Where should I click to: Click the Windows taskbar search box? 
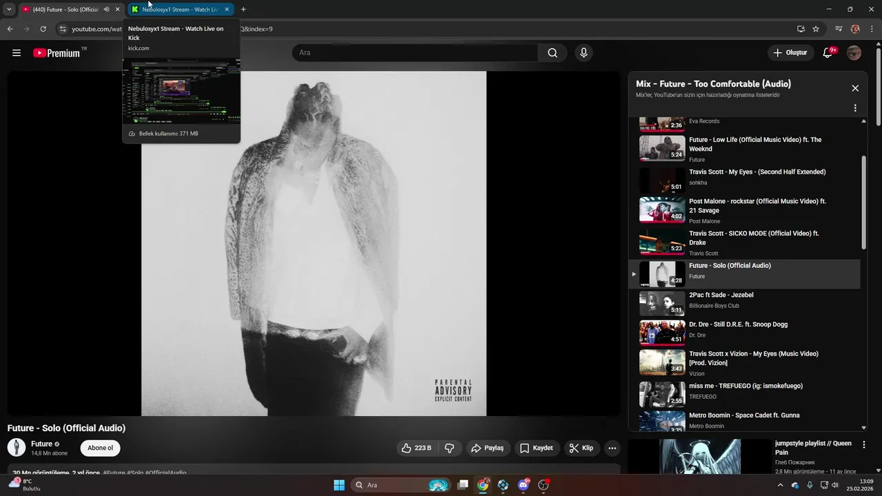point(402,485)
